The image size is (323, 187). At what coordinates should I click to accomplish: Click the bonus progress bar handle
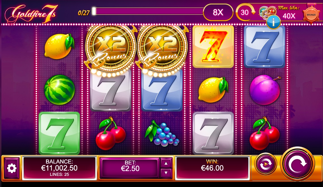click(x=94, y=11)
